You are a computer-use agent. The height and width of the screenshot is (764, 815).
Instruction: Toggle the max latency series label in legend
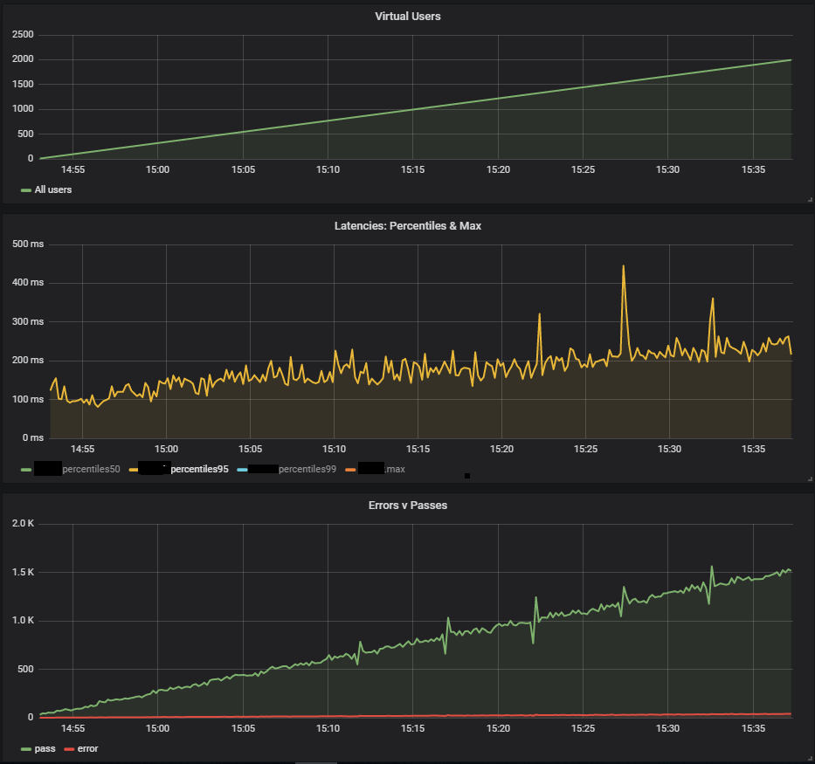pos(395,469)
